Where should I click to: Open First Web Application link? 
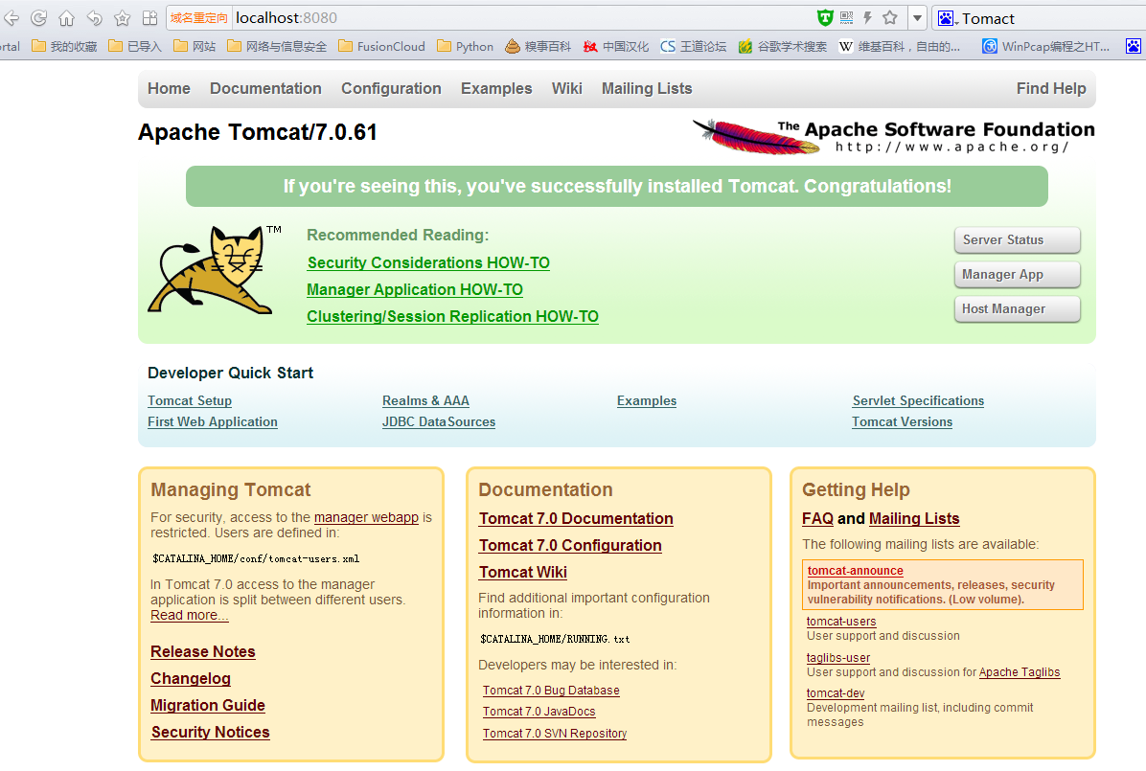click(213, 421)
